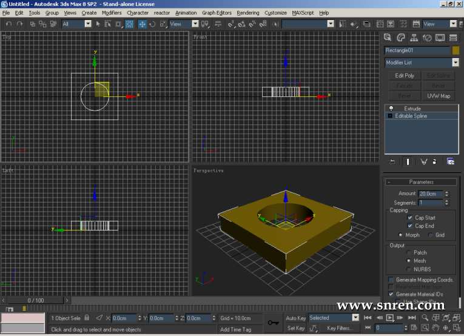464x336 pixels.
Task: Select the Select Object arrow tool
Action: point(98,24)
